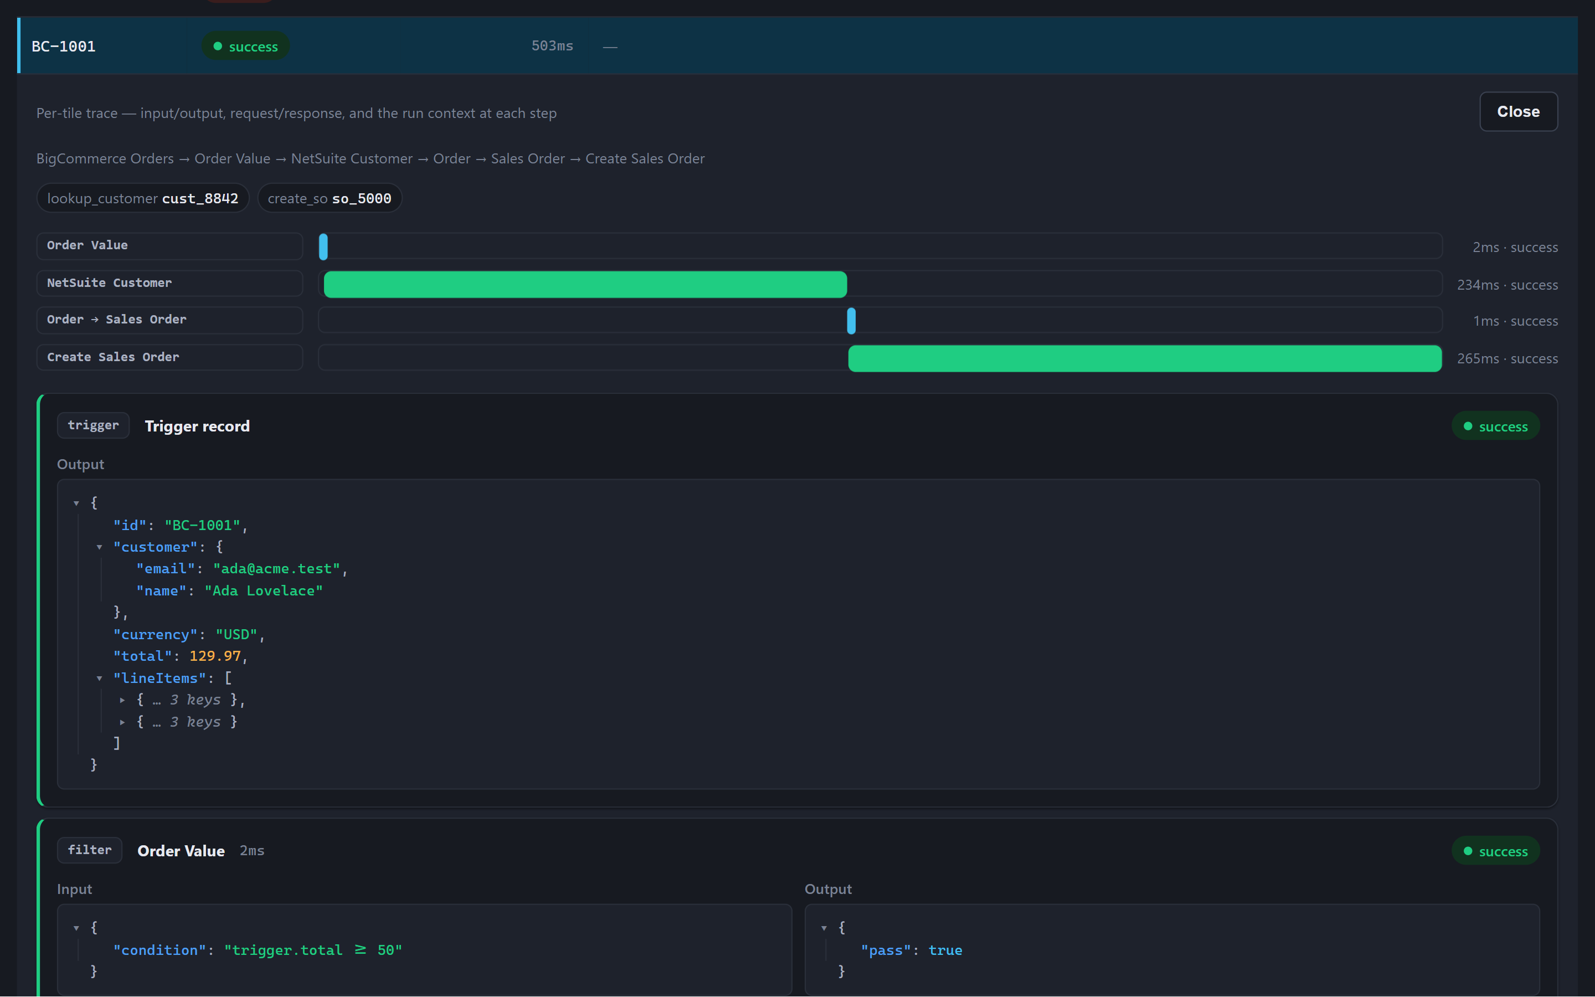
Task: Click the success badge on BC-1001 row
Action: (x=245, y=46)
